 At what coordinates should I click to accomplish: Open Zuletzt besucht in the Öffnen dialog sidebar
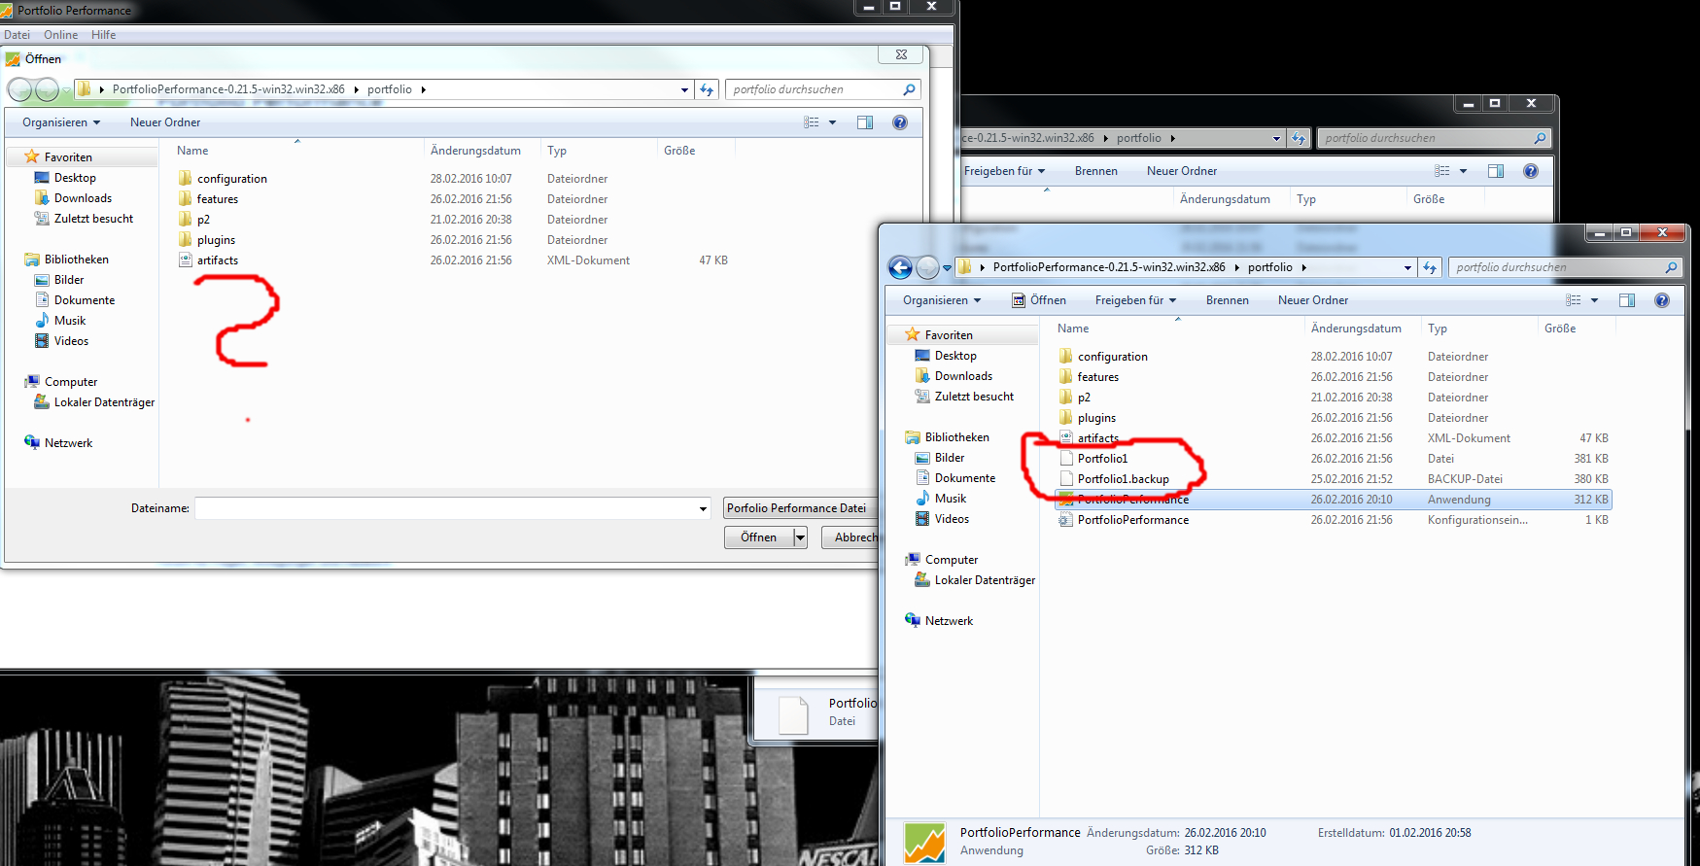point(93,219)
